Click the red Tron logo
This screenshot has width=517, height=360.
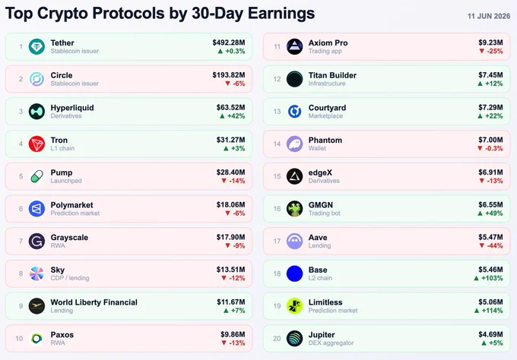36,144
